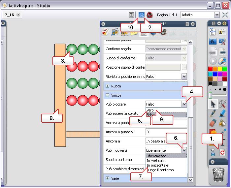The image size is (231, 188).
Task: Choose In verticale movement option
Action: tap(166, 161)
